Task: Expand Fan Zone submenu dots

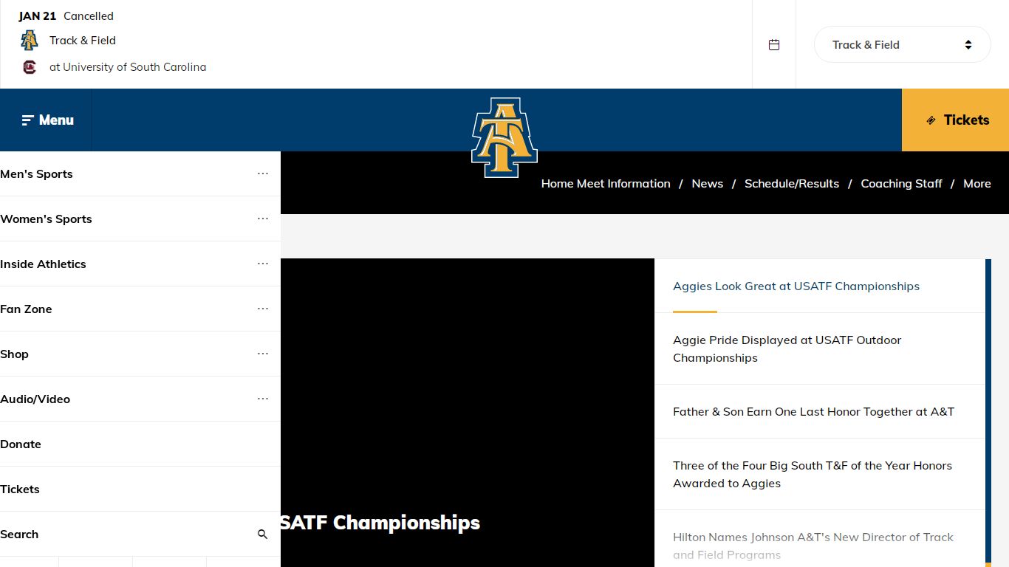Action: click(263, 309)
